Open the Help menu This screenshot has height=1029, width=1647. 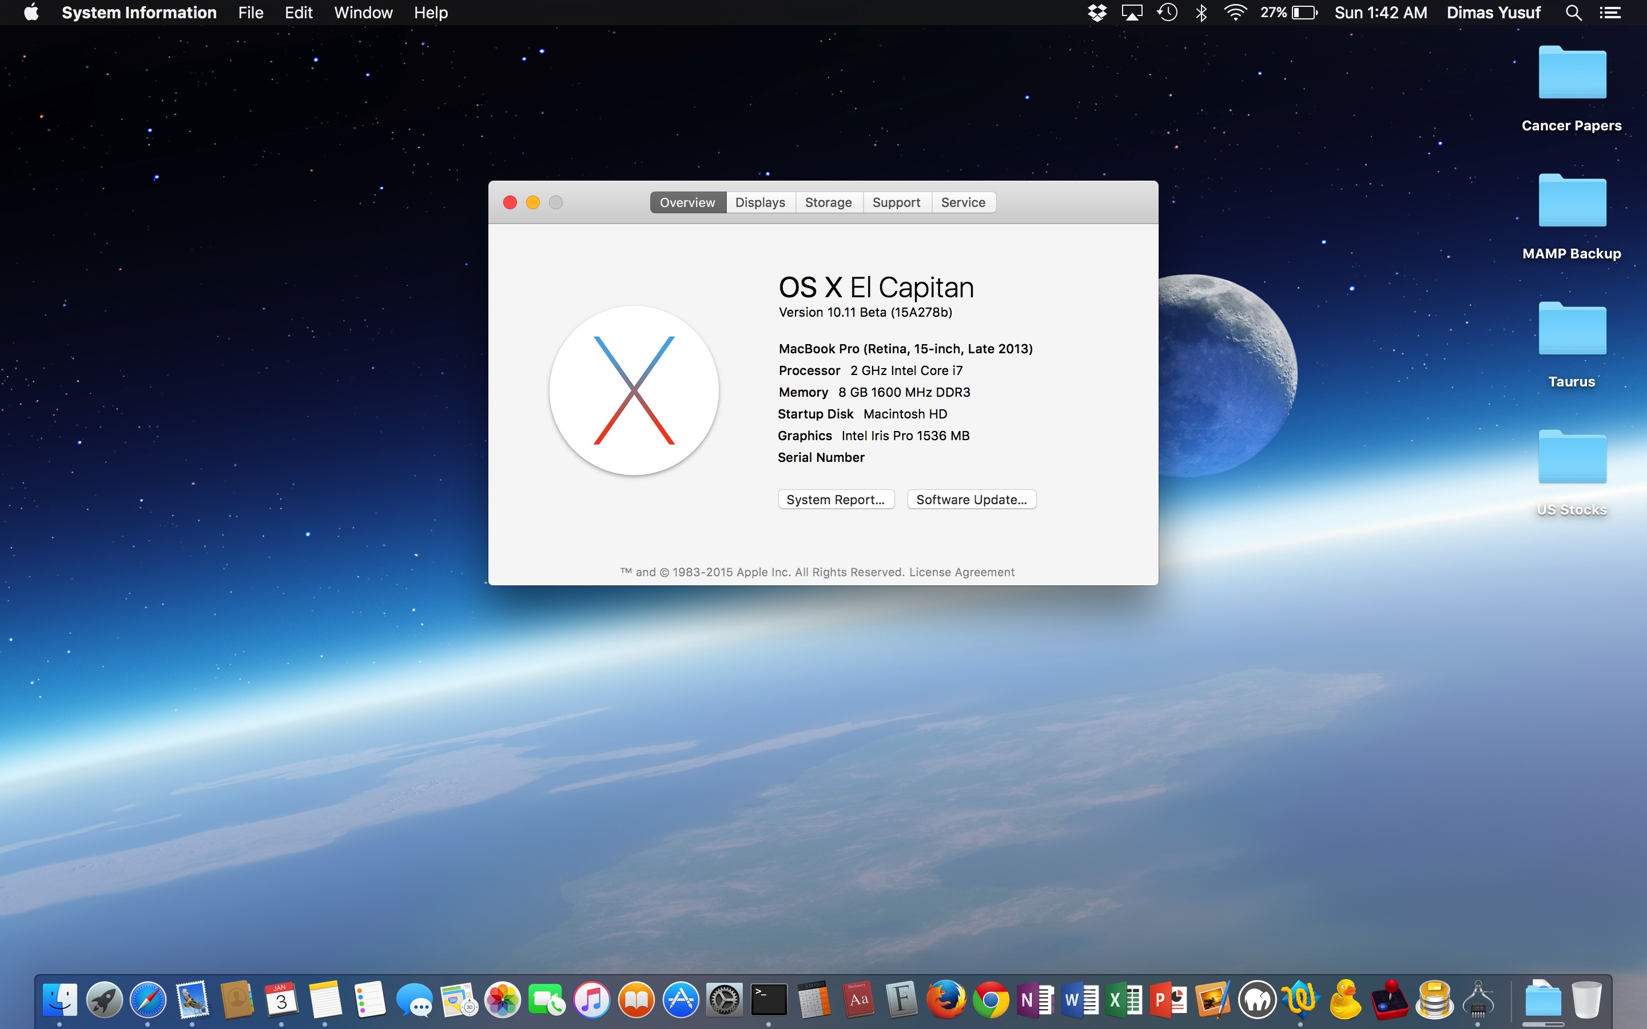point(431,12)
